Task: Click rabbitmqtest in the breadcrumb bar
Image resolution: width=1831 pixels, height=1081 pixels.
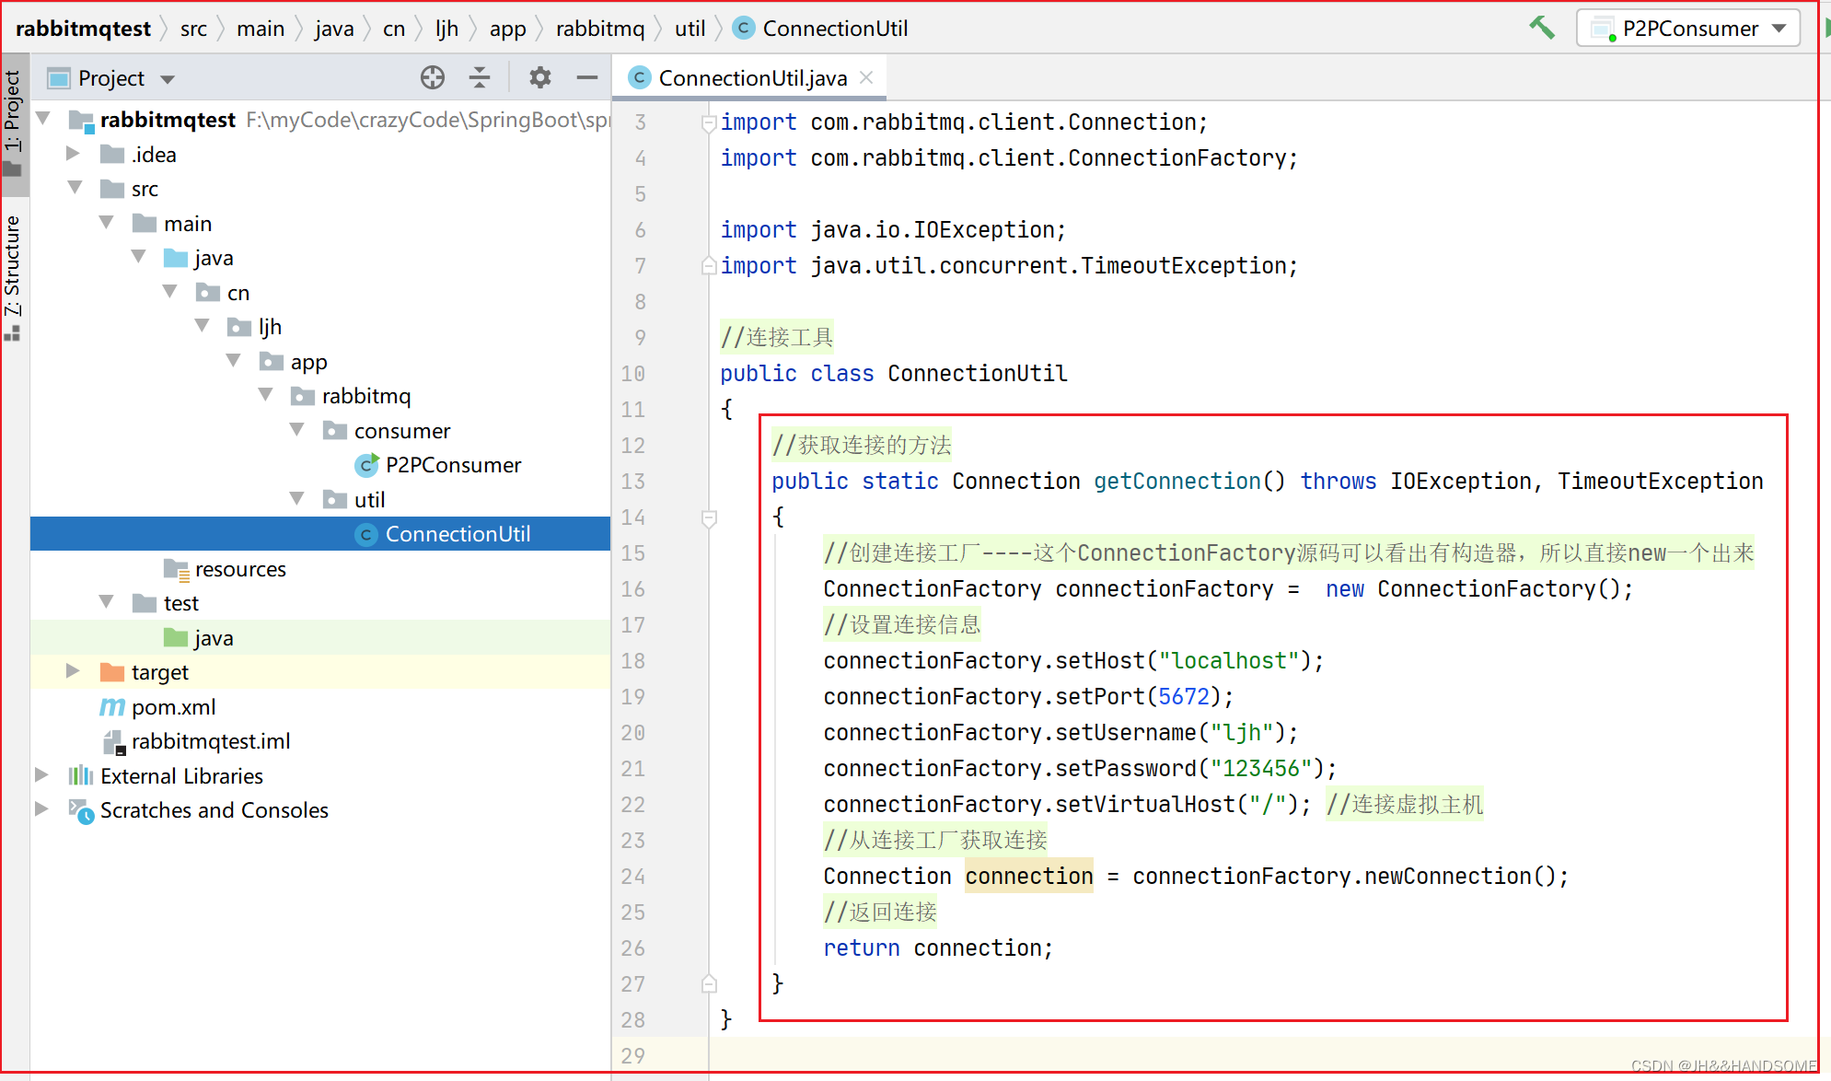Action: coord(83,29)
